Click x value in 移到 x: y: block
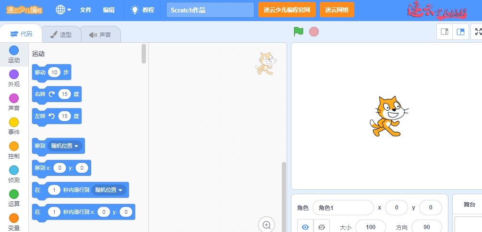Image resolution: width=482 pixels, height=232 pixels. [60, 168]
